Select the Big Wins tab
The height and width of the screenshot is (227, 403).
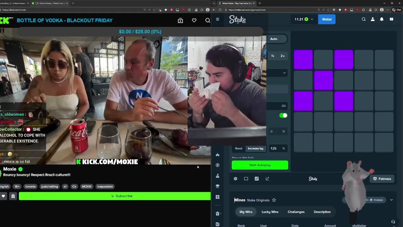tap(246, 212)
